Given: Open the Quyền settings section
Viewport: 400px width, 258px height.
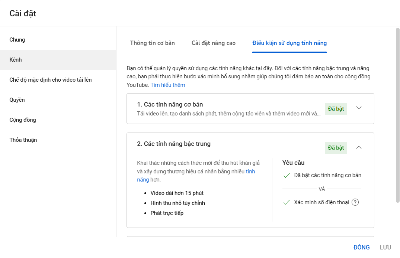Looking at the screenshot, I should 17,100.
